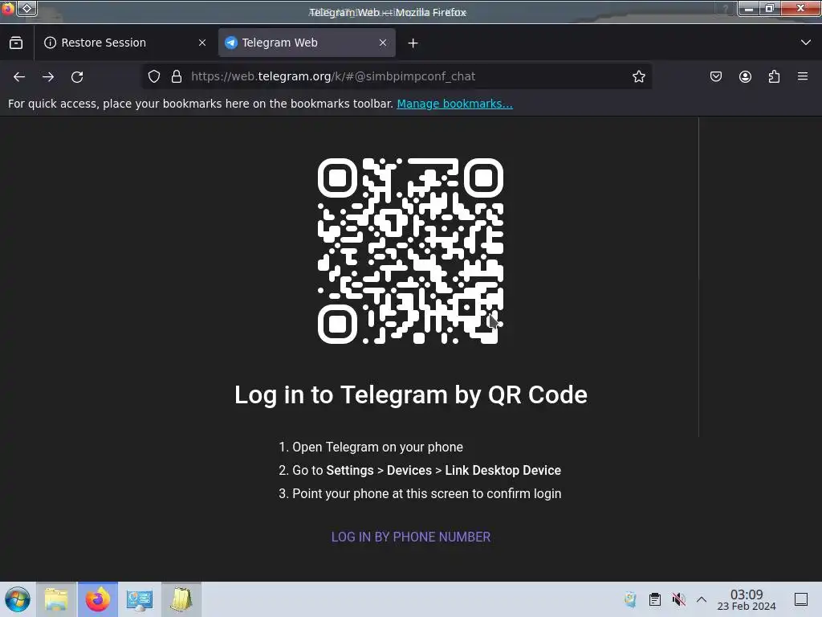Click the muted speaker tray icon
The height and width of the screenshot is (617, 822).
point(678,599)
